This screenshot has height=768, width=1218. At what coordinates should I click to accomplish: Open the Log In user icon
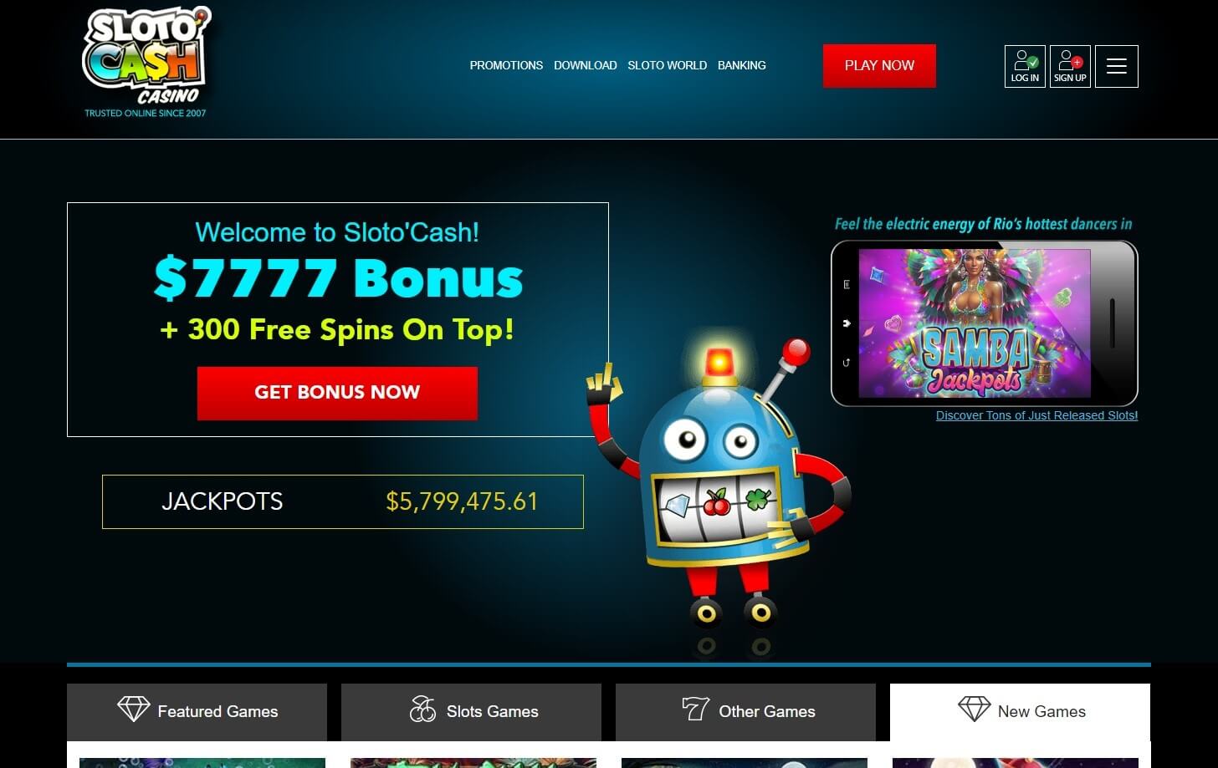point(1025,66)
